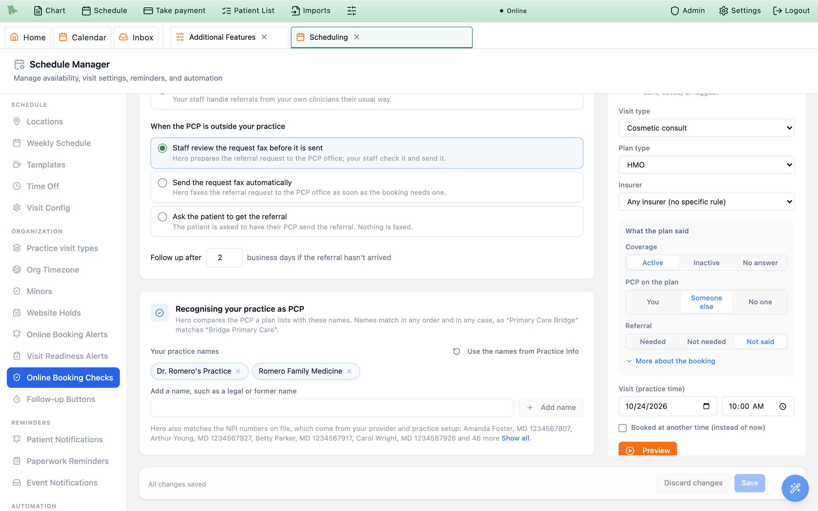Close the Scheduling tab
This screenshot has width=818, height=511.
coord(357,37)
